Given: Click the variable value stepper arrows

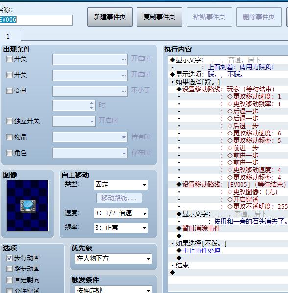Looking at the screenshot, I should (x=91, y=105).
